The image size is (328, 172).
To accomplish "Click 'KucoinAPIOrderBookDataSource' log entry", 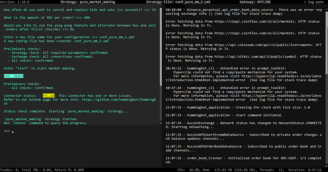I will (244, 148).
